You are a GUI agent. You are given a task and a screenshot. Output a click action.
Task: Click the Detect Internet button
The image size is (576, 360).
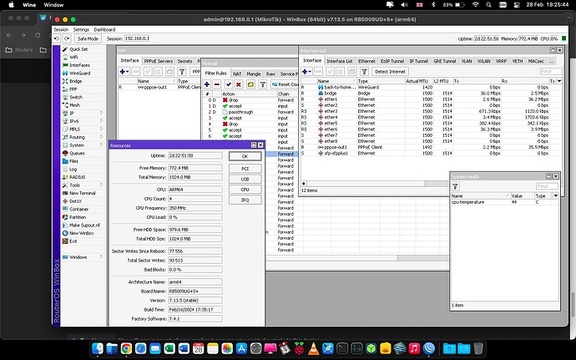[390, 72]
